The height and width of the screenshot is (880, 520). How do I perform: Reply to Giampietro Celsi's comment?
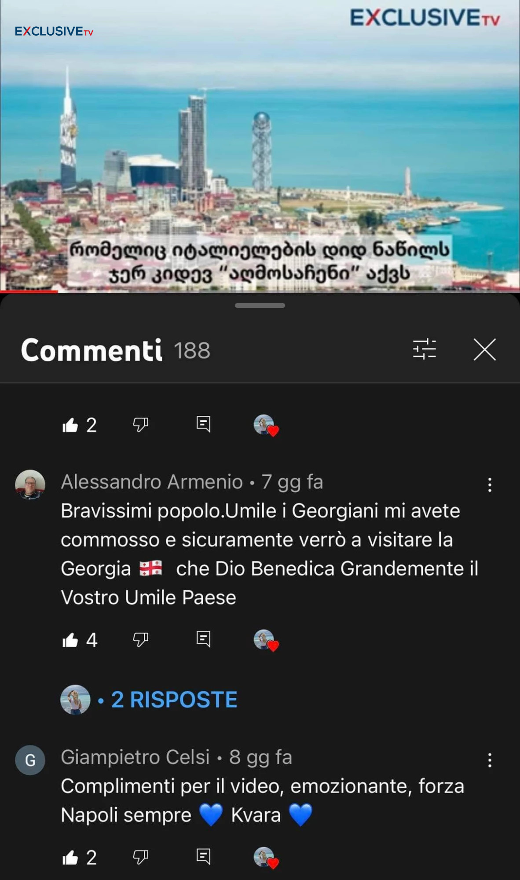203,857
